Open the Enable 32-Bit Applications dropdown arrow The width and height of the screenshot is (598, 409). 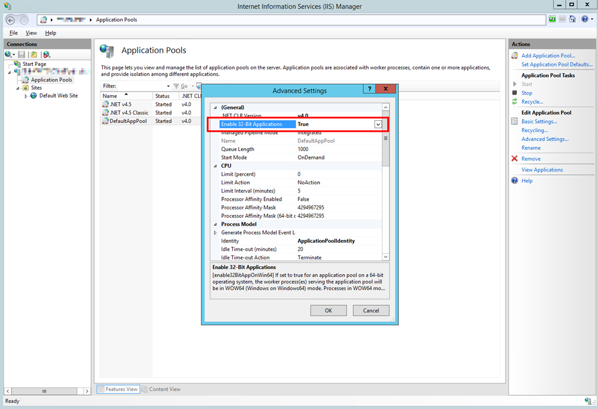[378, 124]
